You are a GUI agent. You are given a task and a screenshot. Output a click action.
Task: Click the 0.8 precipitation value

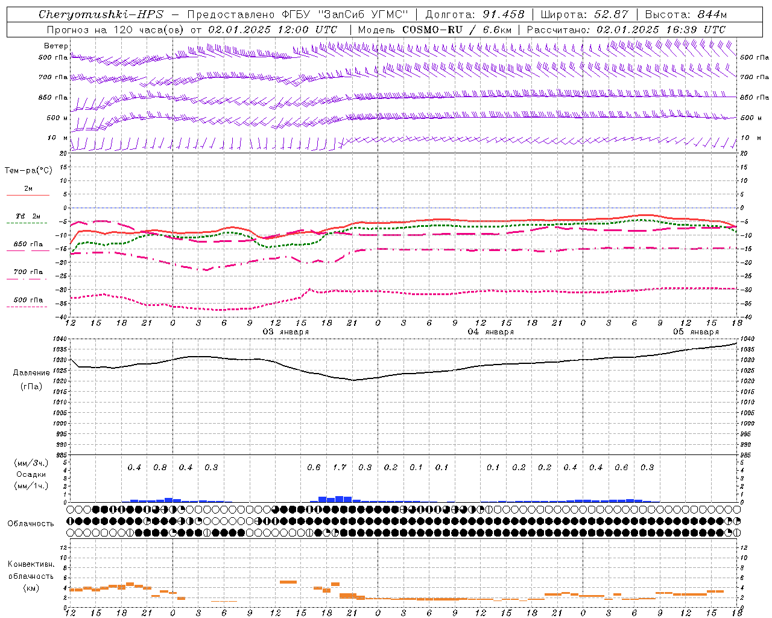[160, 468]
